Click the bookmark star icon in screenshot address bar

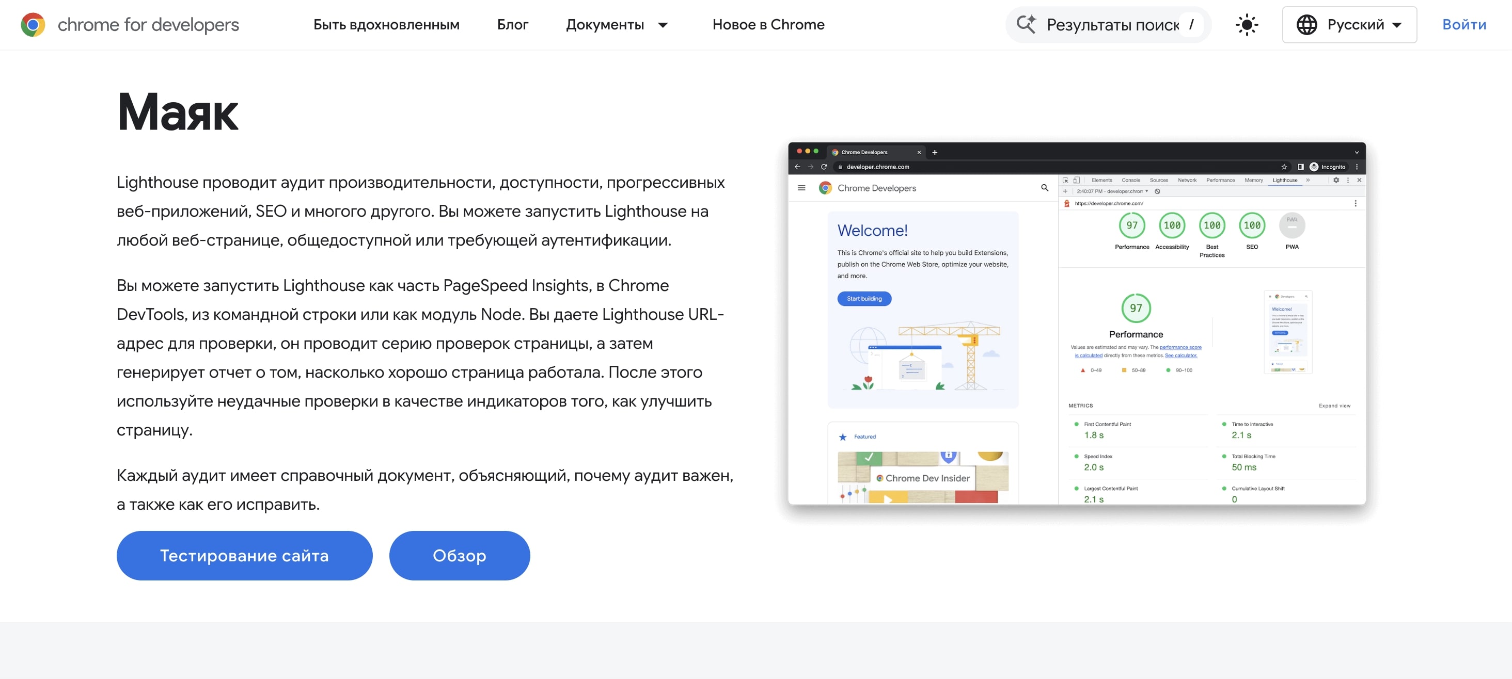[x=1284, y=167]
